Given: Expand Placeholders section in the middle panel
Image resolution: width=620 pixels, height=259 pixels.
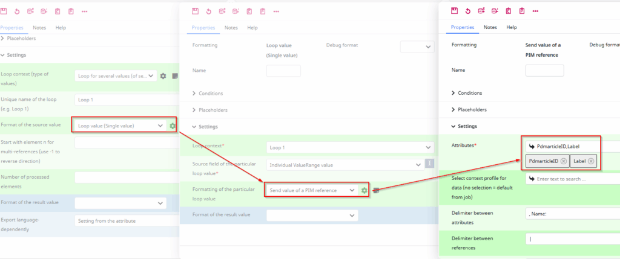Looking at the screenshot, I should pos(209,110).
